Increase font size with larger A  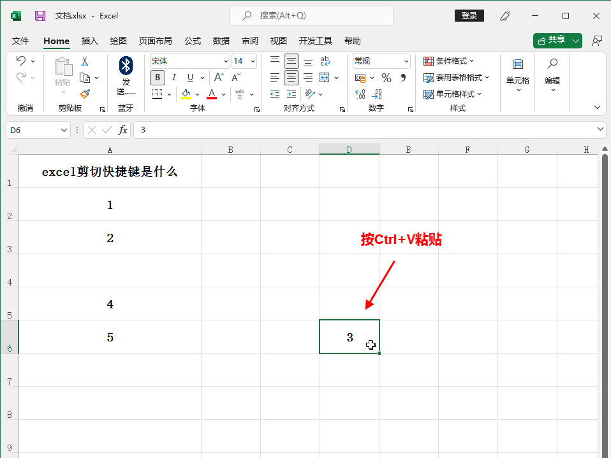219,77
